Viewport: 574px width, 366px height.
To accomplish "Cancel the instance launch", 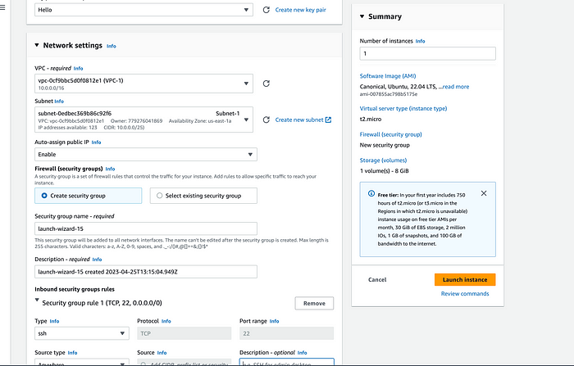I will [x=377, y=279].
